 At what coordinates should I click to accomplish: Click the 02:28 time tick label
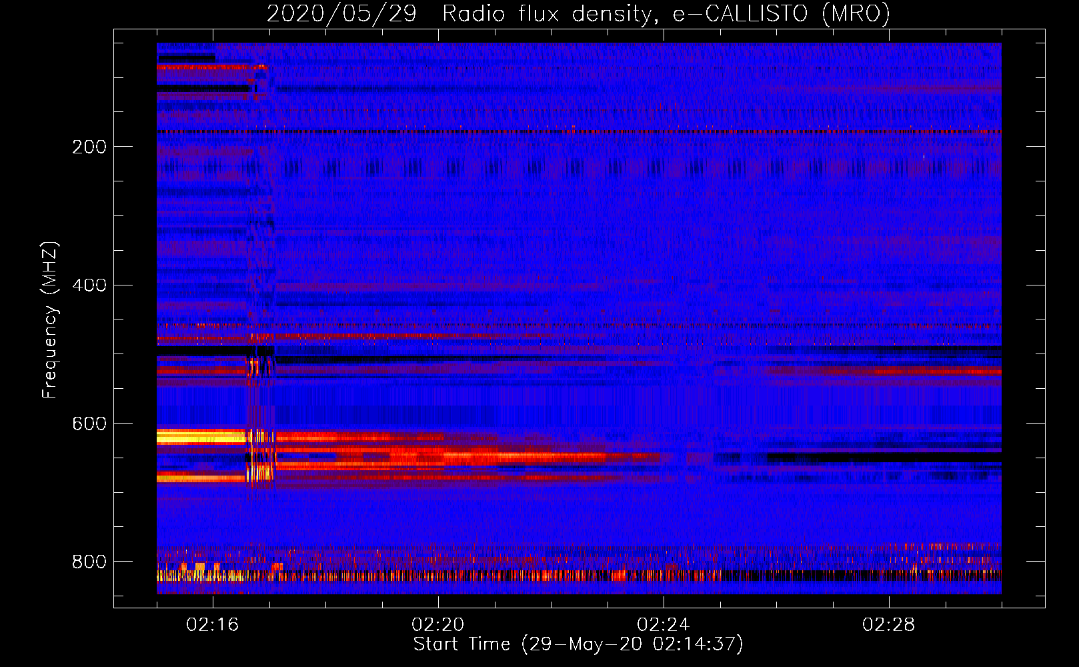click(889, 625)
